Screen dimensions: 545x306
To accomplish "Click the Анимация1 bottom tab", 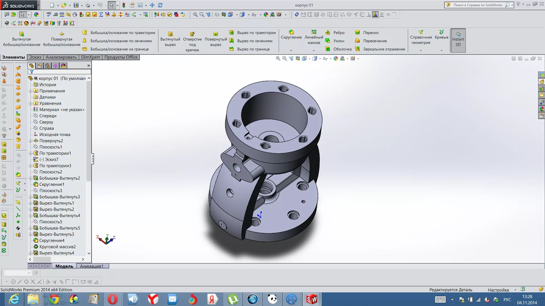I will [x=91, y=266].
